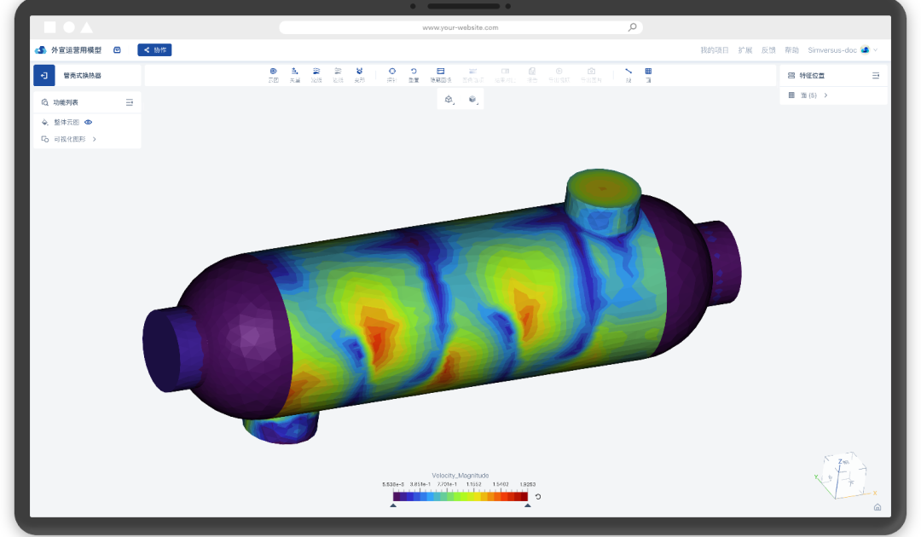Image resolution: width=921 pixels, height=537 pixels.
Task: Click the browser search magnifier icon
Action: (x=632, y=27)
